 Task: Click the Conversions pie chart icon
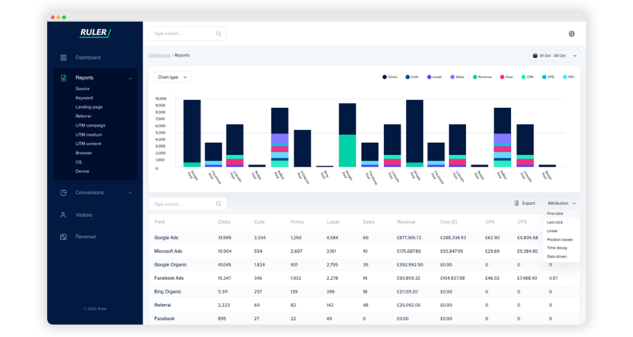(x=63, y=193)
